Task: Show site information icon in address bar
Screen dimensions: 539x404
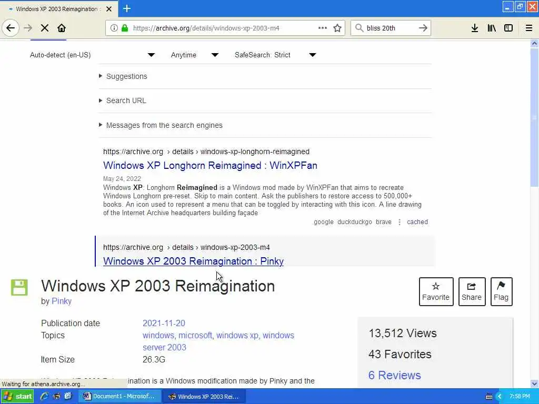Action: [x=114, y=28]
